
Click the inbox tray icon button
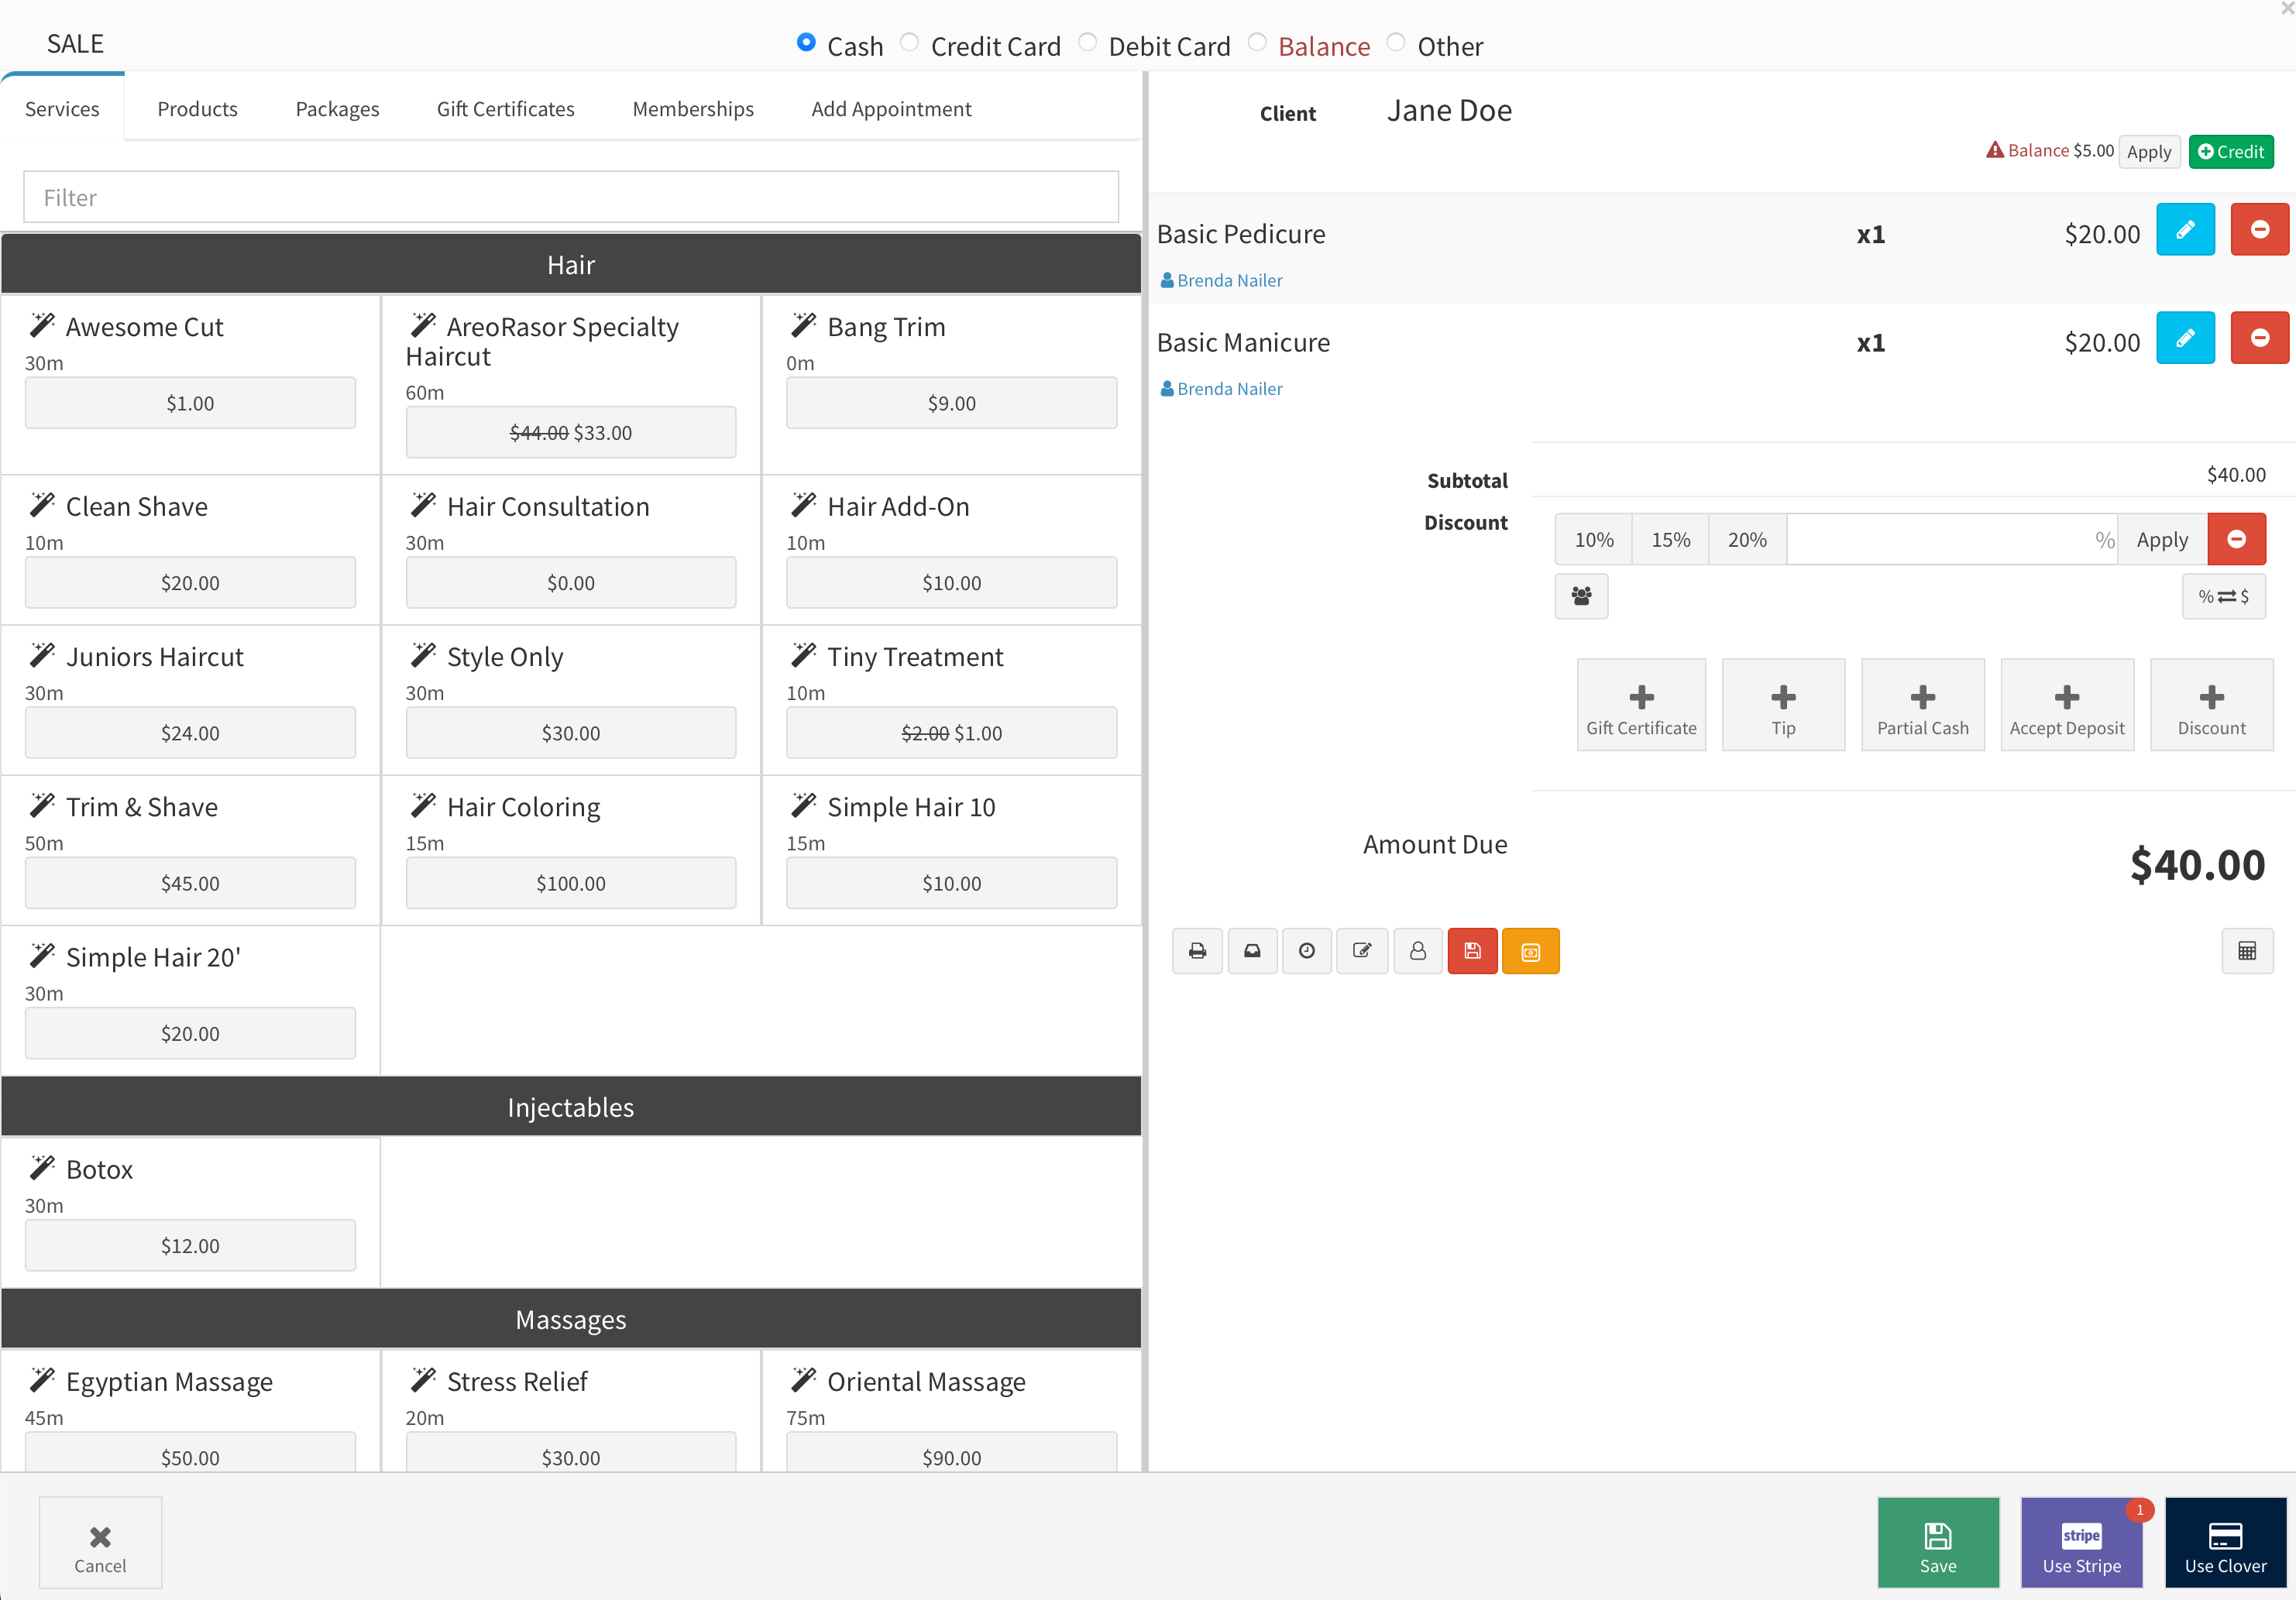pyautogui.click(x=1252, y=951)
